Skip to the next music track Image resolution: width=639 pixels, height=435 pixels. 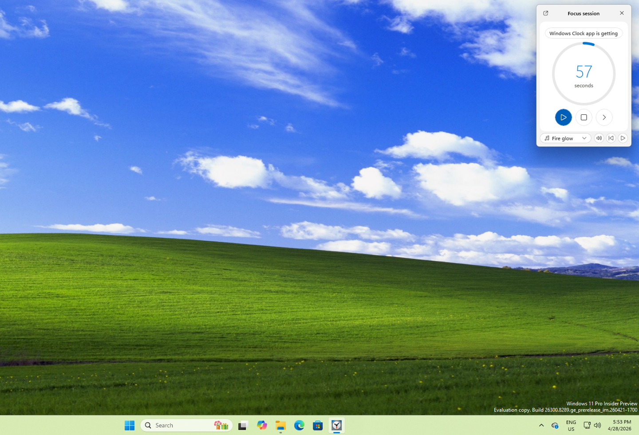[623, 138]
